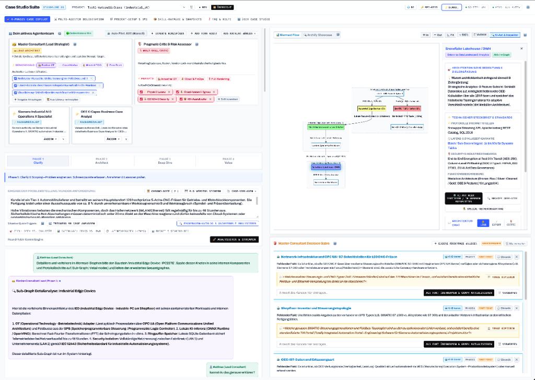Remove the Siemens Industrial AI specialist card
The image size is (535, 380).
pos(63,140)
